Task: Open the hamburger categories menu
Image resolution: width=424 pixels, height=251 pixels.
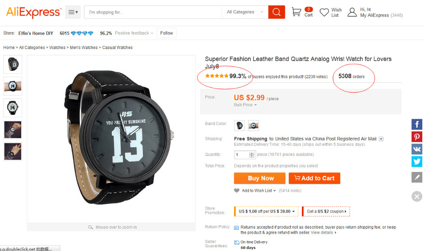Action: [x=73, y=12]
